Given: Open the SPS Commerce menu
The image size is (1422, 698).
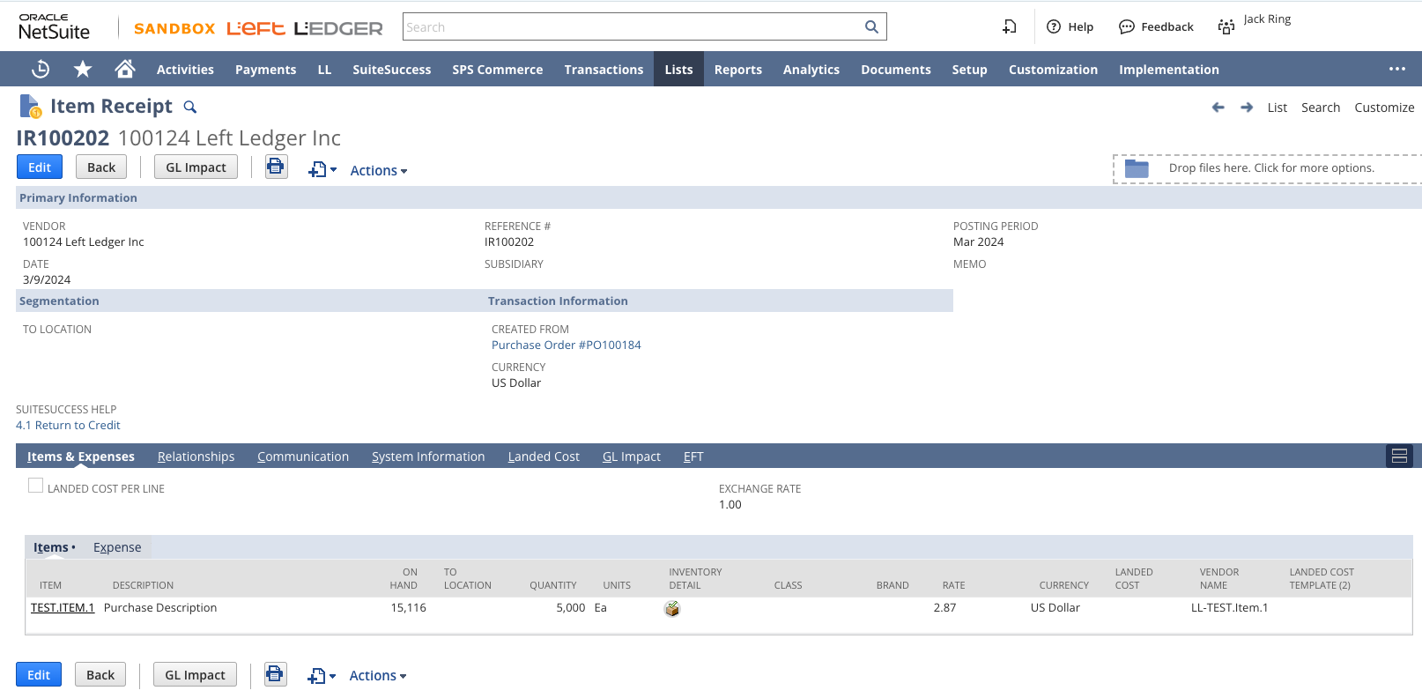Looking at the screenshot, I should pos(498,69).
